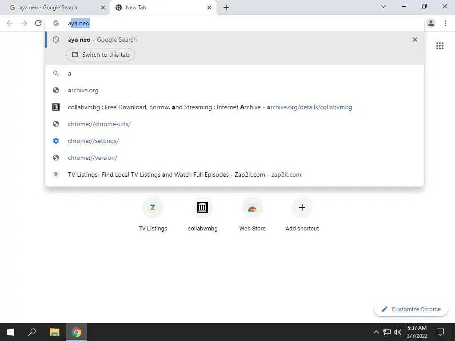
Task: Click the volume speaker tray icon
Action: (398, 332)
